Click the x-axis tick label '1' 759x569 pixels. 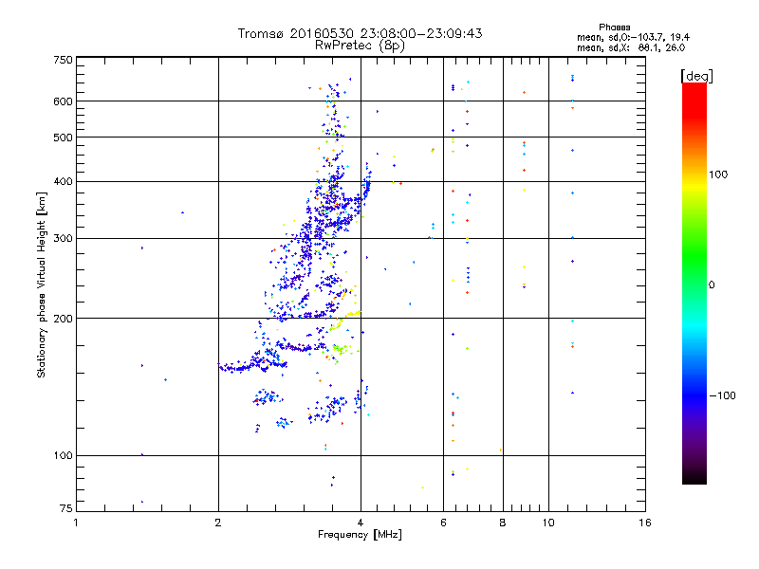click(x=76, y=523)
